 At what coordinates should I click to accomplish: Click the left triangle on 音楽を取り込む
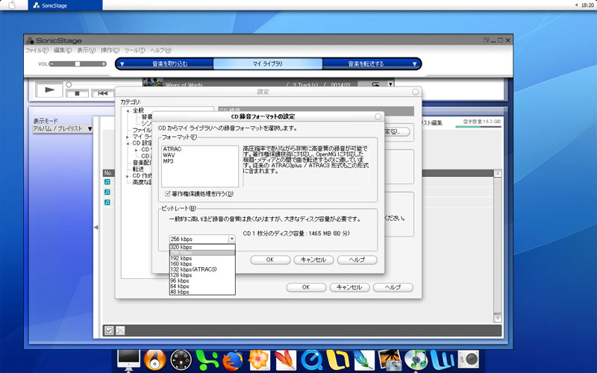pos(122,64)
